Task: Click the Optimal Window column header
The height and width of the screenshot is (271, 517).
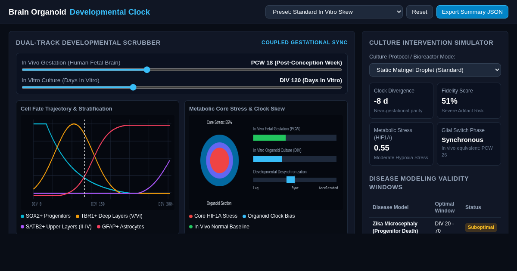Action: pyautogui.click(x=445, y=207)
